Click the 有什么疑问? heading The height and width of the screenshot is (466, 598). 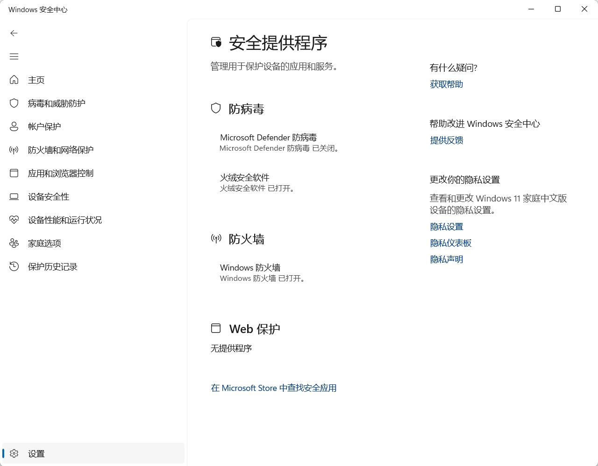click(453, 68)
